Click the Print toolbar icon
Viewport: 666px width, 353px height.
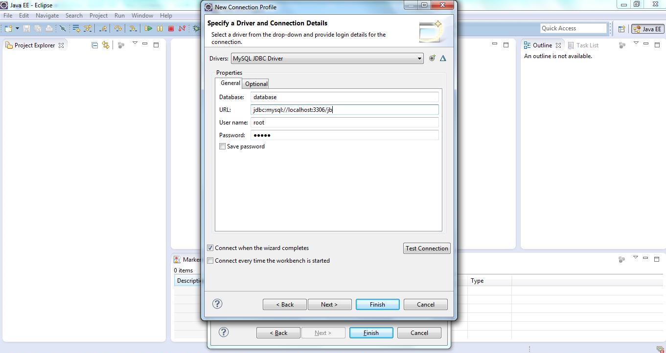49,28
